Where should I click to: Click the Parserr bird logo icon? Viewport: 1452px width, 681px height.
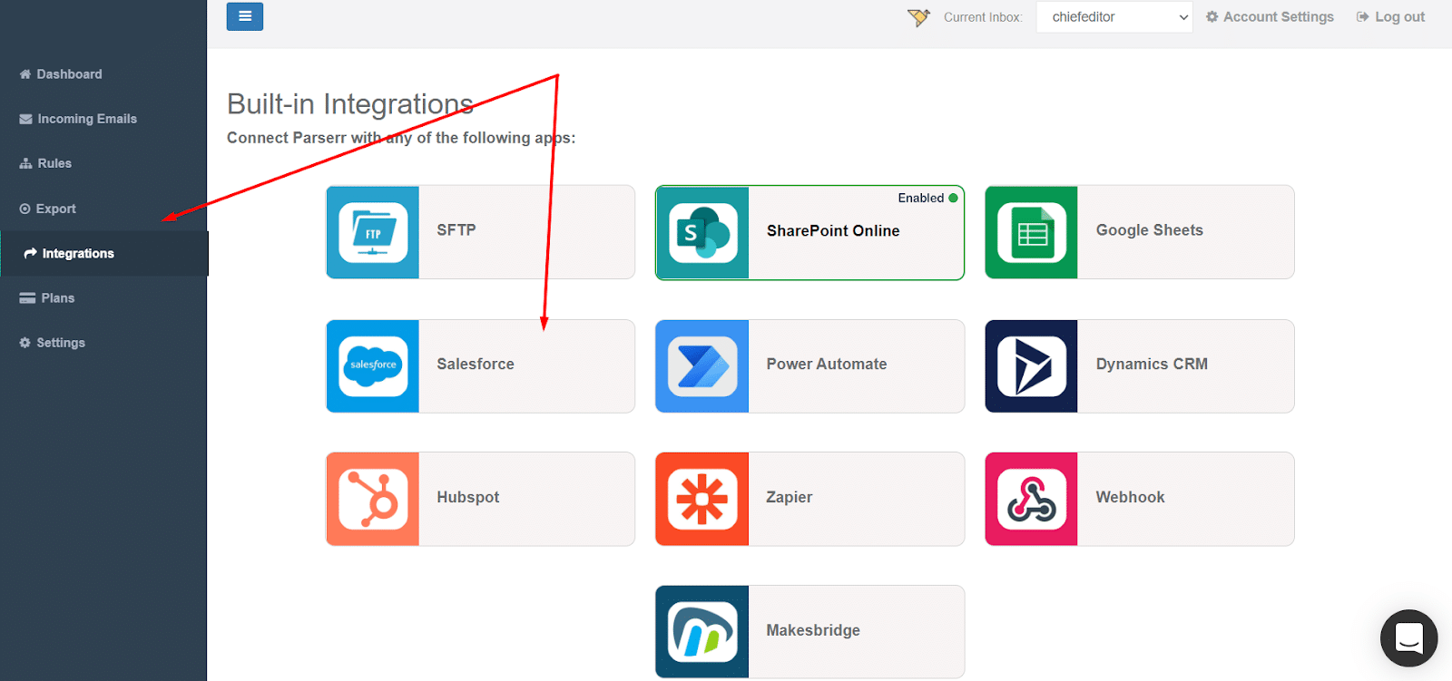(x=918, y=16)
